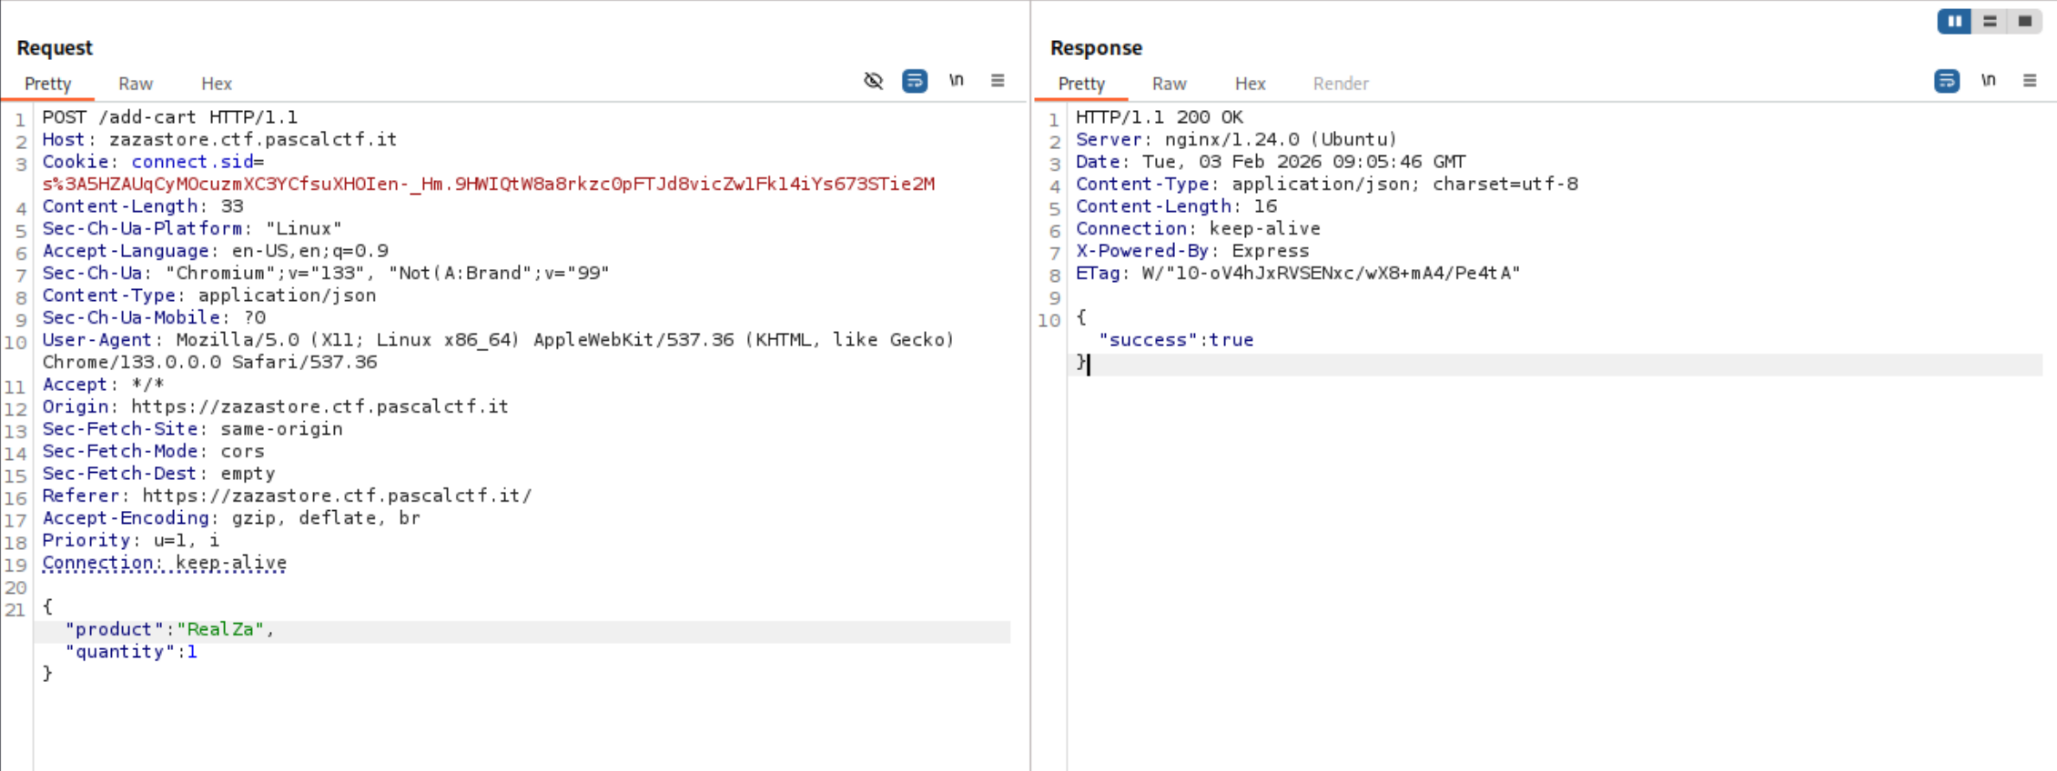Open the Response Render tab
The width and height of the screenshot is (2057, 771).
pyautogui.click(x=1340, y=84)
